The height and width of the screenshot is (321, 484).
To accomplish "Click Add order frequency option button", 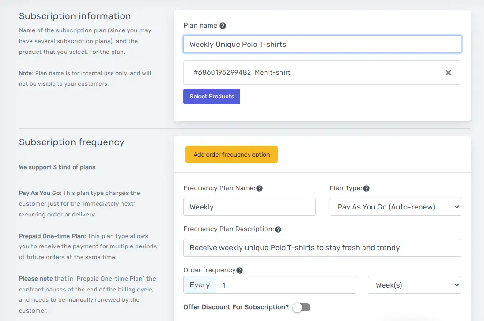I will coord(231,155).
